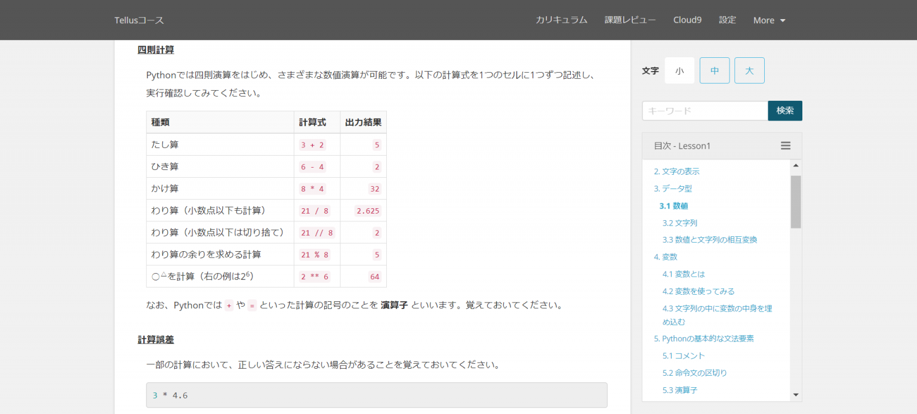Jump to 3. データ型 section
Image resolution: width=917 pixels, height=414 pixels.
click(x=673, y=189)
